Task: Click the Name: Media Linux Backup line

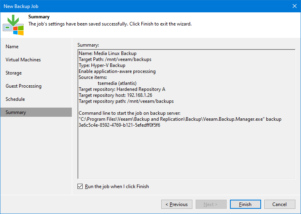Action: (x=107, y=53)
